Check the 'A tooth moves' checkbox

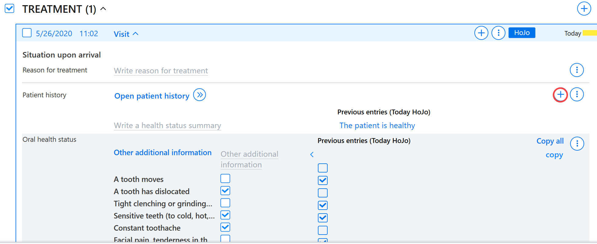[x=225, y=179]
